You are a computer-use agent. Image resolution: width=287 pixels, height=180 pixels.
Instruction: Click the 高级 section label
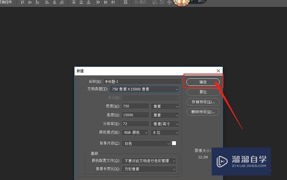[94, 153]
